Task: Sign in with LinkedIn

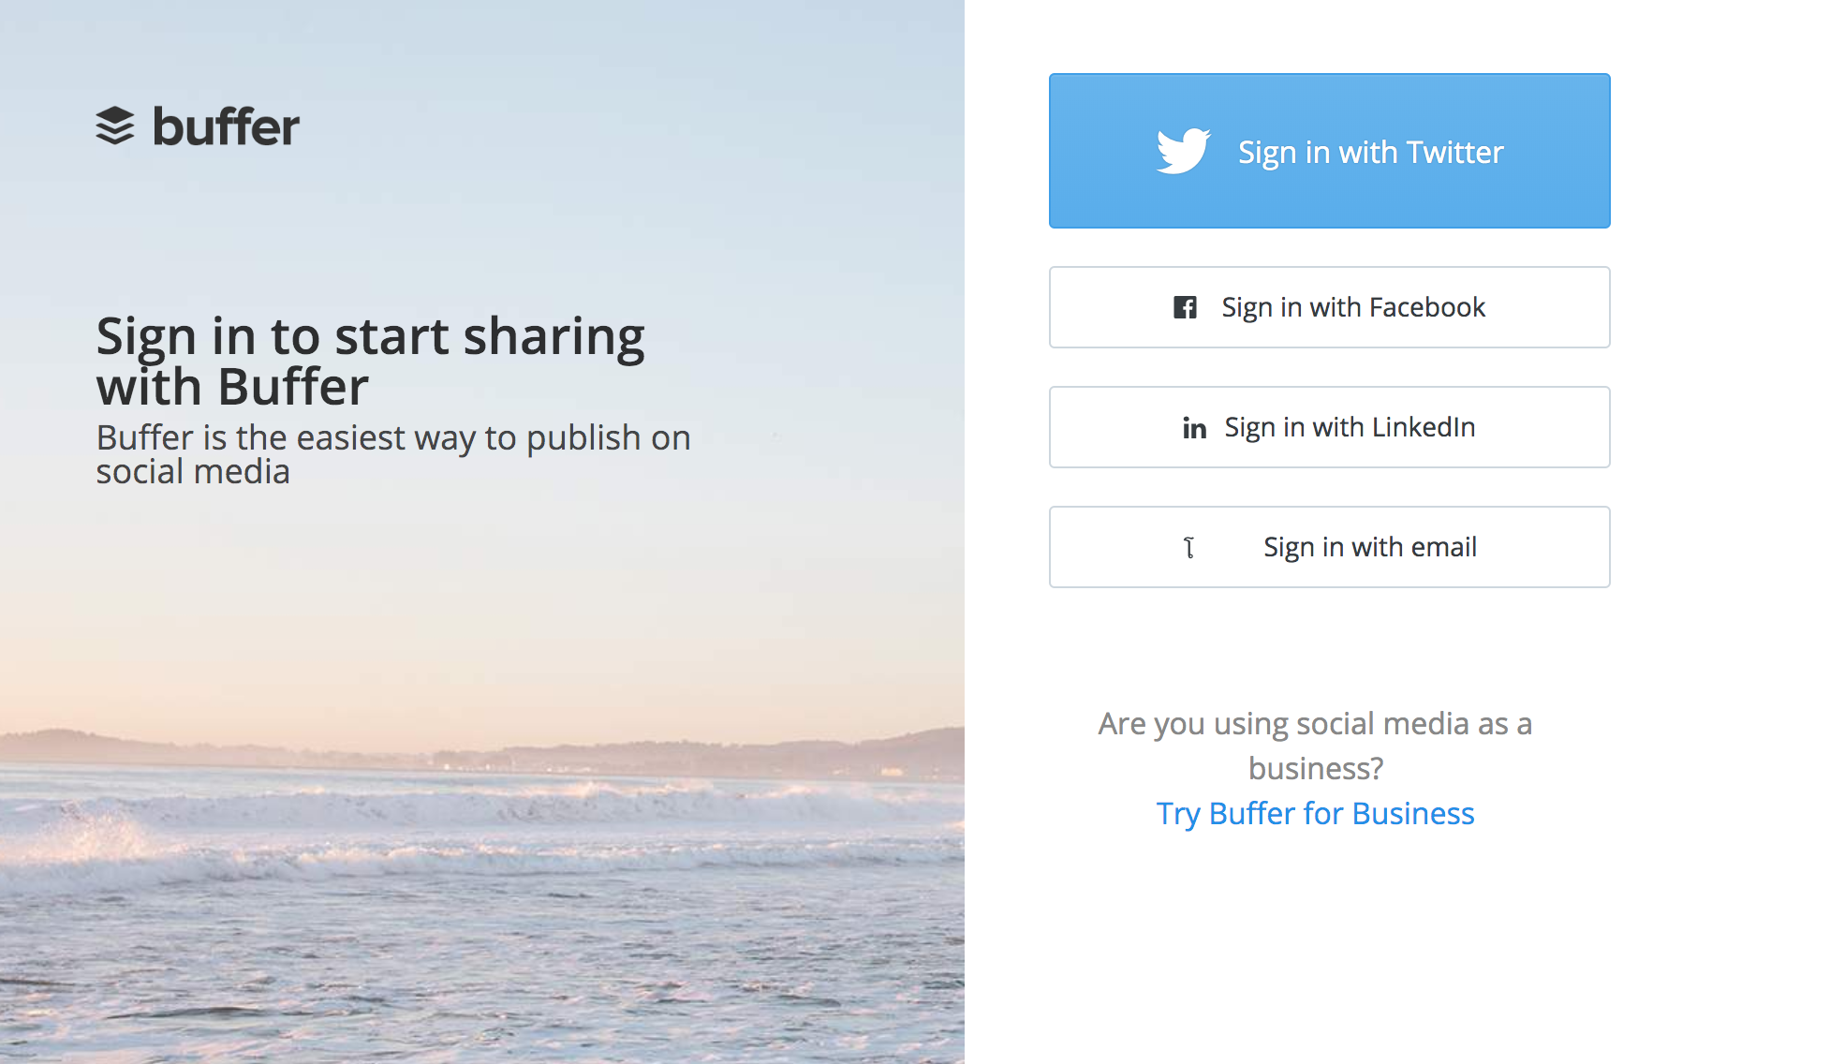Action: [x=1329, y=427]
